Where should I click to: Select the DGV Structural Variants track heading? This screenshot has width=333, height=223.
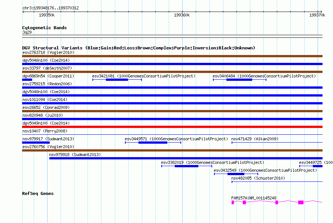138,48
